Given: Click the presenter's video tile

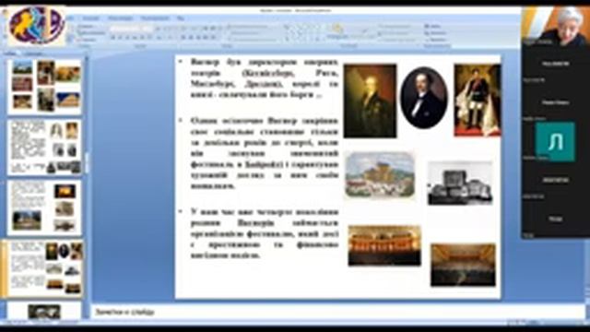Looking at the screenshot, I should click(x=555, y=26).
